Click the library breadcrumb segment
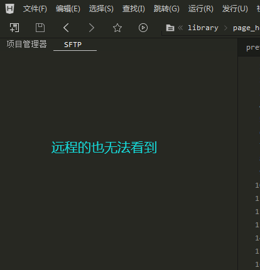The height and width of the screenshot is (270, 260). (x=203, y=28)
